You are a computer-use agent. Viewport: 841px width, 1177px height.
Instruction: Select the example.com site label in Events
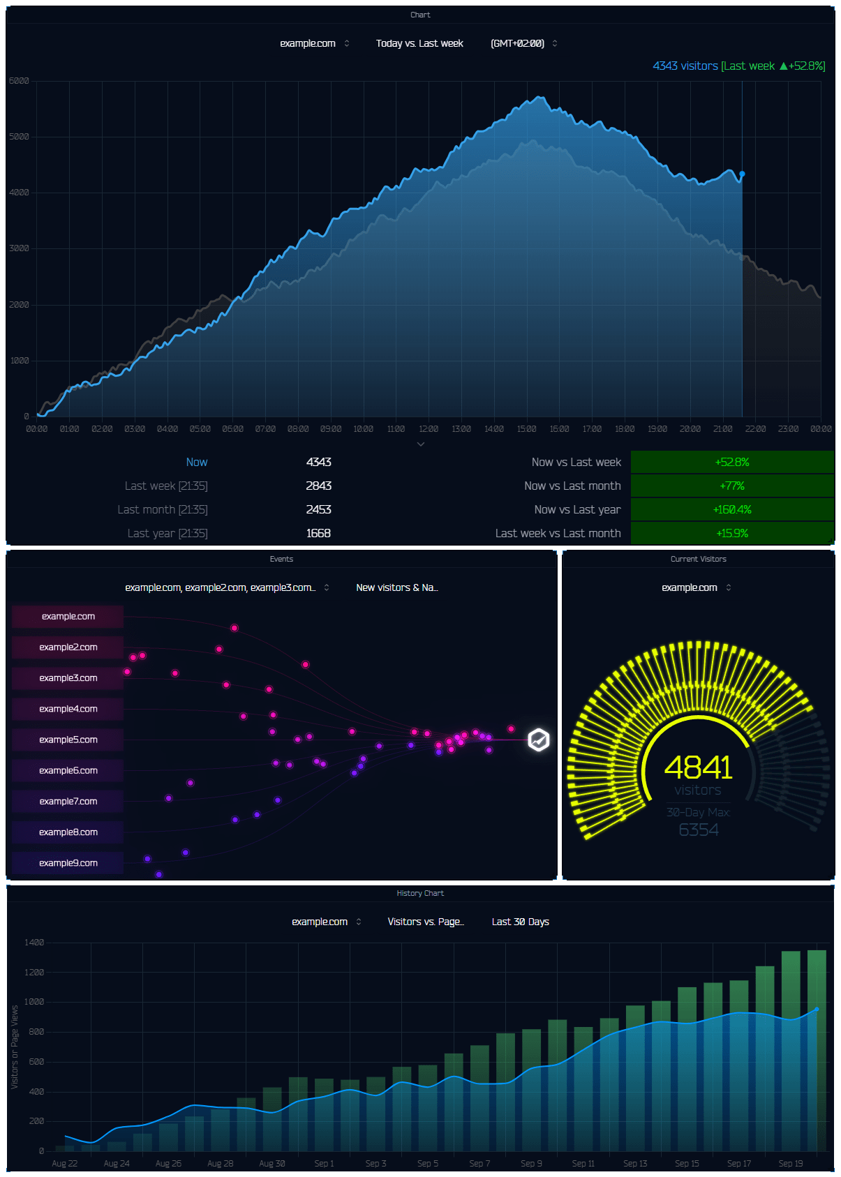[x=68, y=616]
